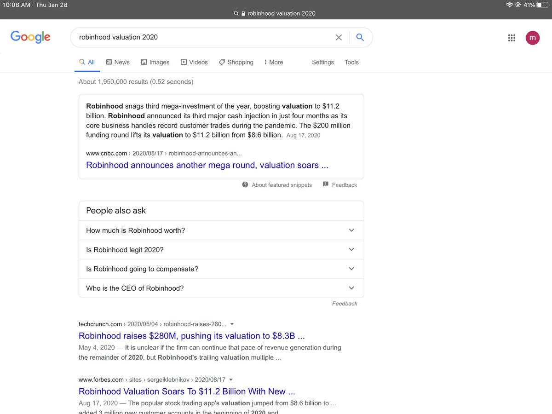Expand "Who is the CEO of Robinhood?"
Image resolution: width=552 pixels, height=414 pixels.
pos(221,288)
